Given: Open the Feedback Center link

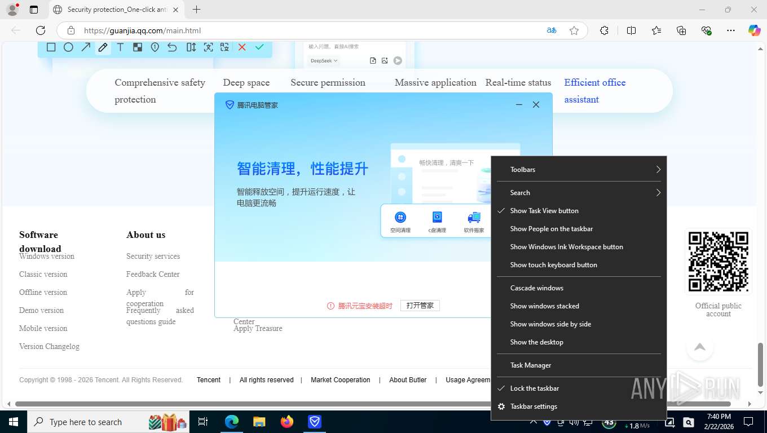Looking at the screenshot, I should coord(153,274).
